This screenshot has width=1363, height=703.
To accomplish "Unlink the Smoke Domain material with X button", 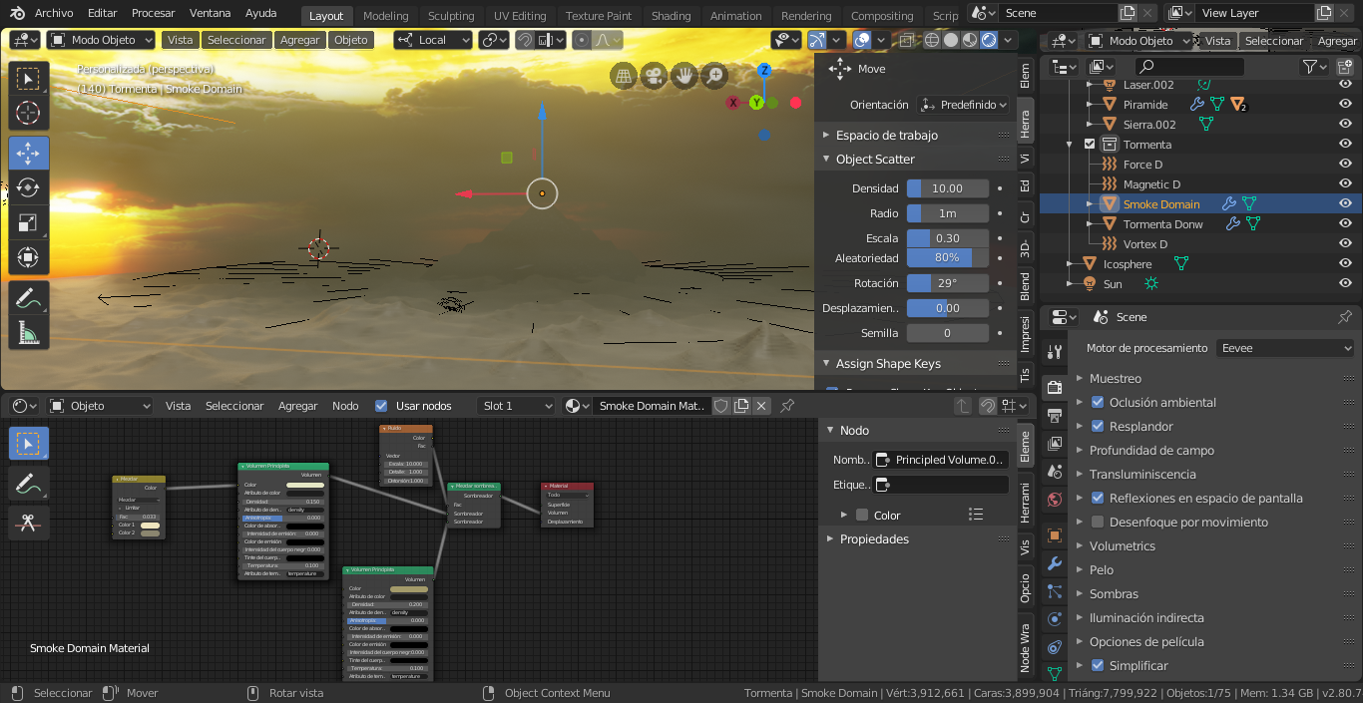I will [761, 406].
